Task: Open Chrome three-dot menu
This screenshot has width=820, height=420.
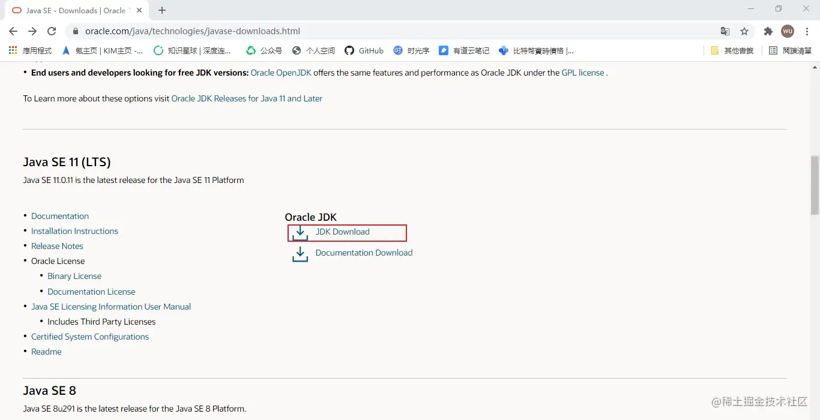Action: [807, 31]
